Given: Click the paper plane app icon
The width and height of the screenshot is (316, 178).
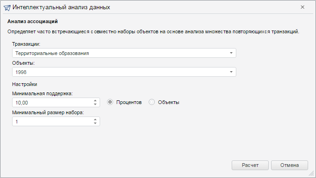Looking at the screenshot, I should coord(7,8).
